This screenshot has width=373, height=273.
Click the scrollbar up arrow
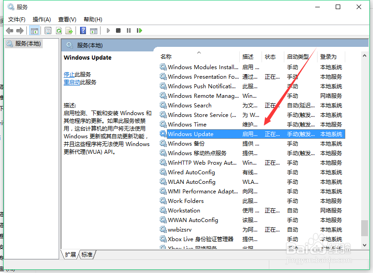364,56
